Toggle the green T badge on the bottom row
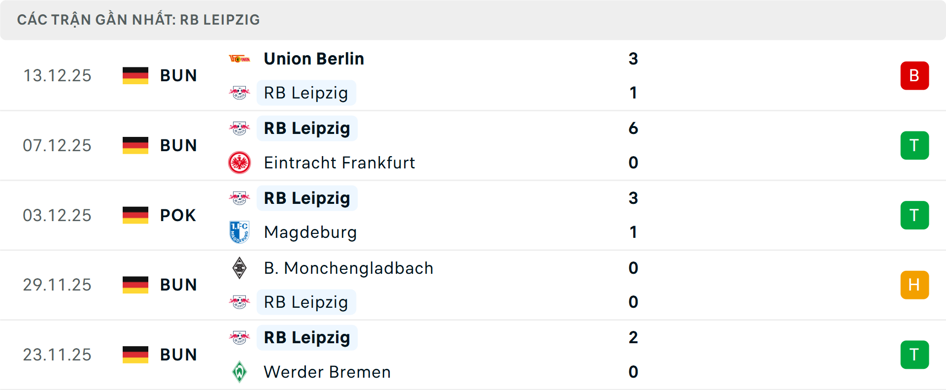Viewport: 946px width, 390px height. tap(915, 355)
